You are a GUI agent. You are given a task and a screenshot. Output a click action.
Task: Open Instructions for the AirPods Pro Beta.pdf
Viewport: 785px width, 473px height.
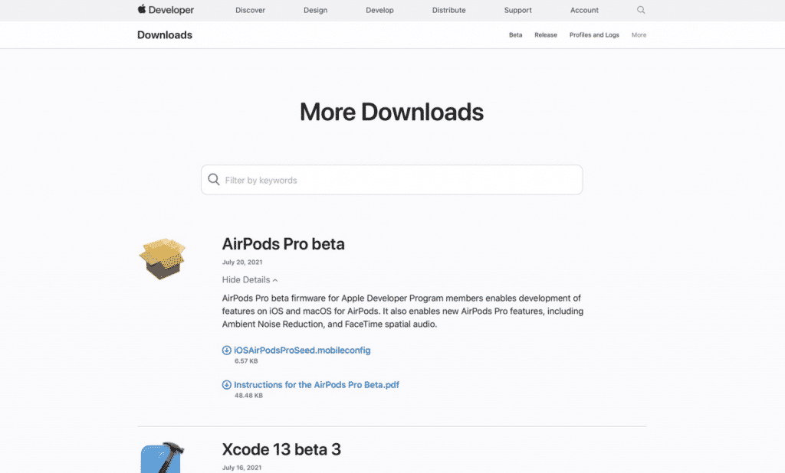coord(317,385)
